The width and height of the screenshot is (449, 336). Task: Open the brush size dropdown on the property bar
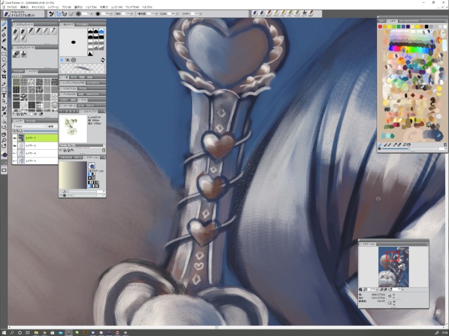pyautogui.click(x=91, y=13)
